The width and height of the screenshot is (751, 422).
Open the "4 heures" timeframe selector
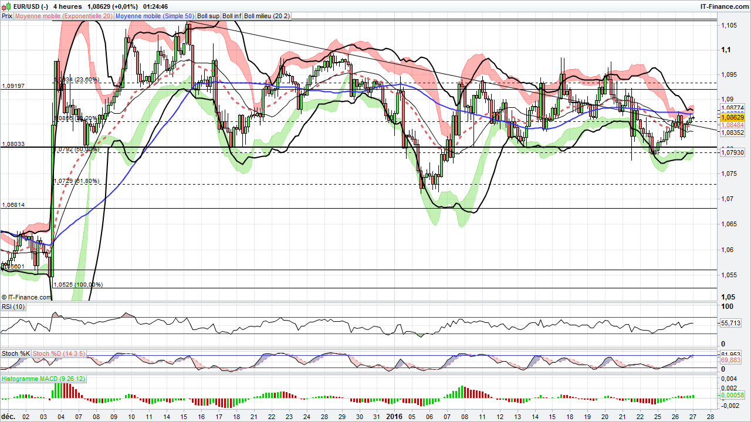tap(67, 5)
